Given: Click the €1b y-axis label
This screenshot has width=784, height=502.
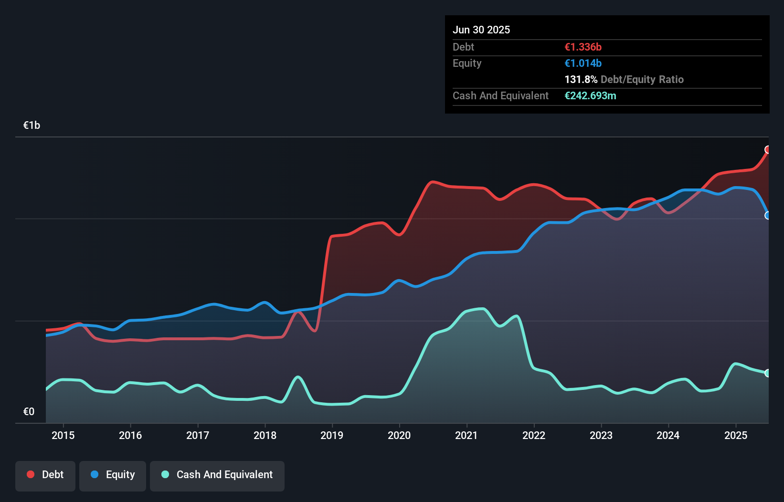Looking at the screenshot, I should pyautogui.click(x=32, y=125).
